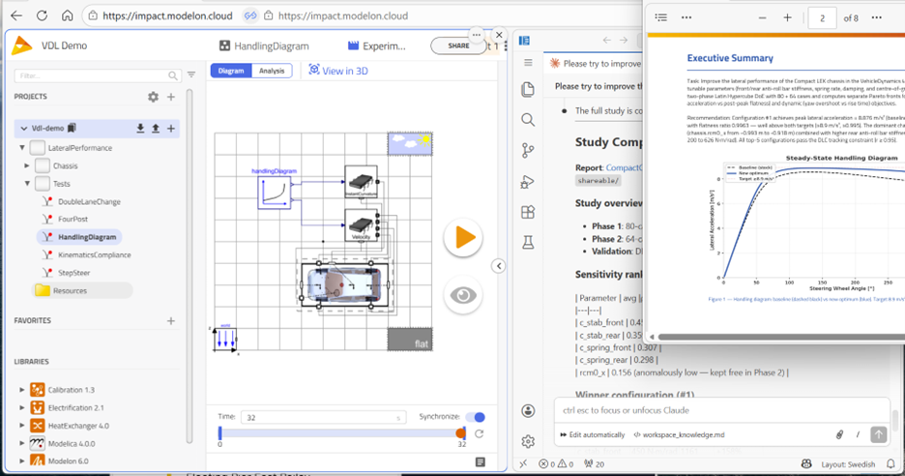Click View in 3D
Screen dimensions: 905x476
pyautogui.click(x=338, y=71)
